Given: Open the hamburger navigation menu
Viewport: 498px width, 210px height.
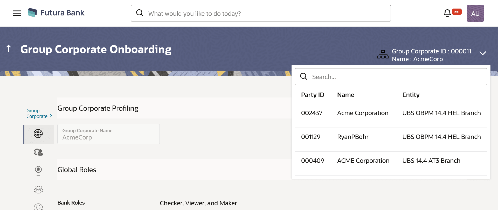Looking at the screenshot, I should 17,13.
